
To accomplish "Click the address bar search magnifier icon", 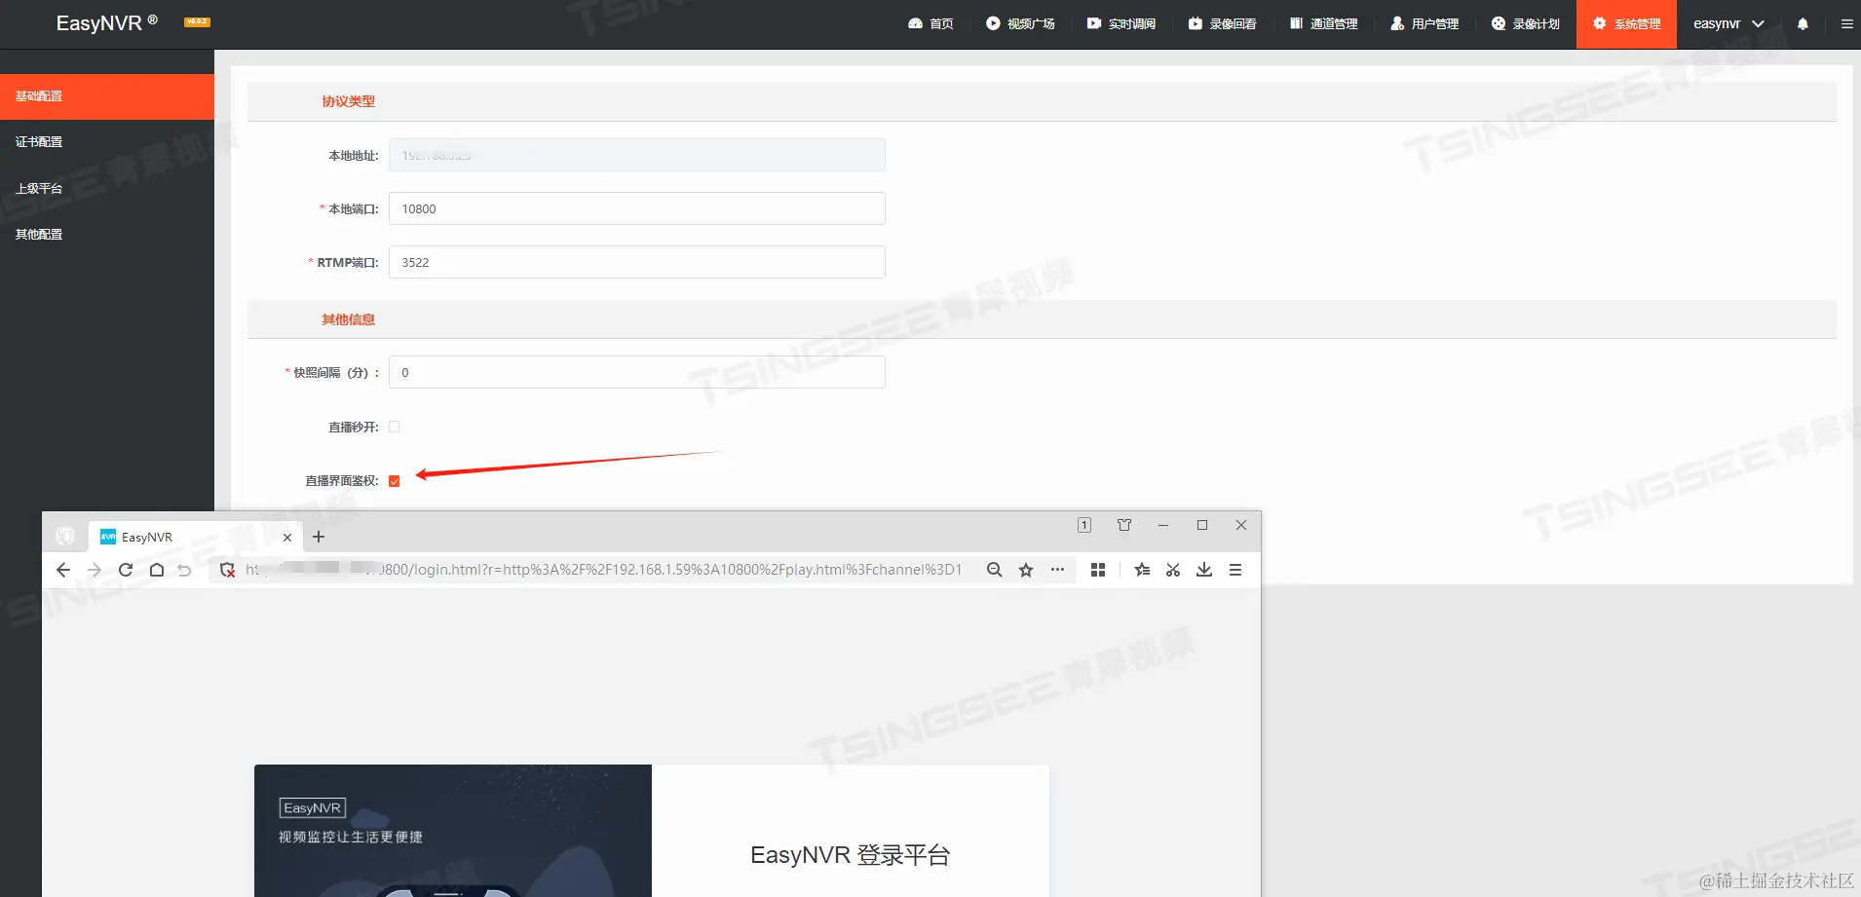I will coord(994,570).
